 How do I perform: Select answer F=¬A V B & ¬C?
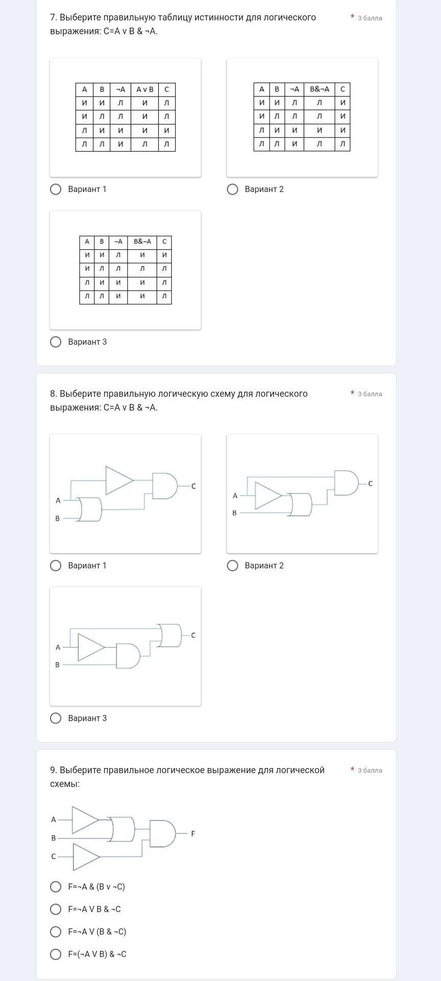click(56, 910)
